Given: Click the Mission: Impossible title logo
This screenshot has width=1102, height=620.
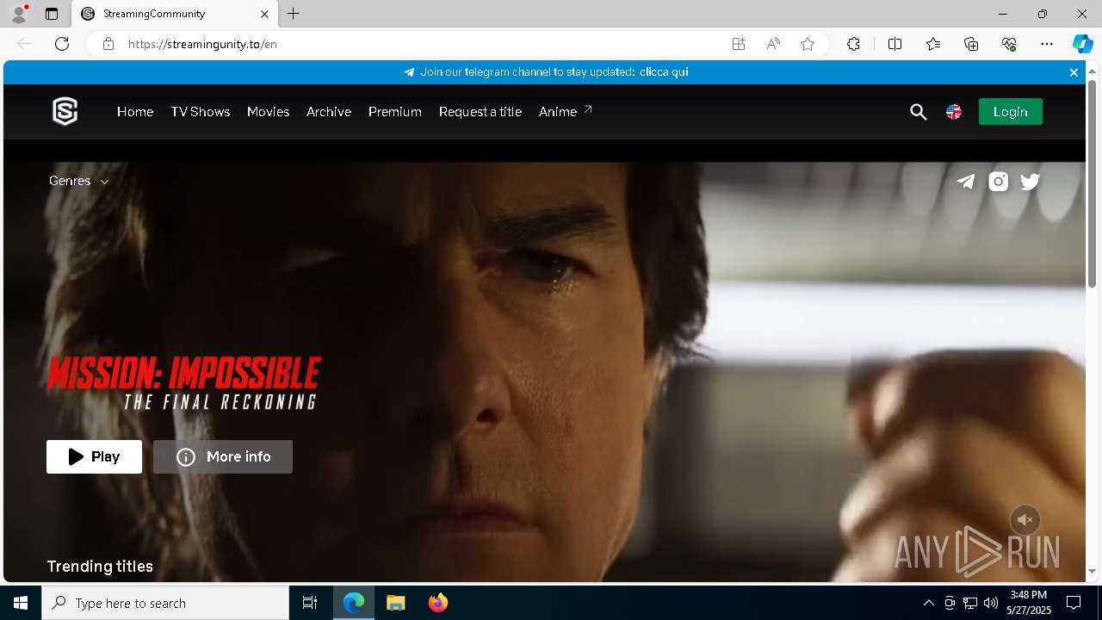Looking at the screenshot, I should point(184,383).
